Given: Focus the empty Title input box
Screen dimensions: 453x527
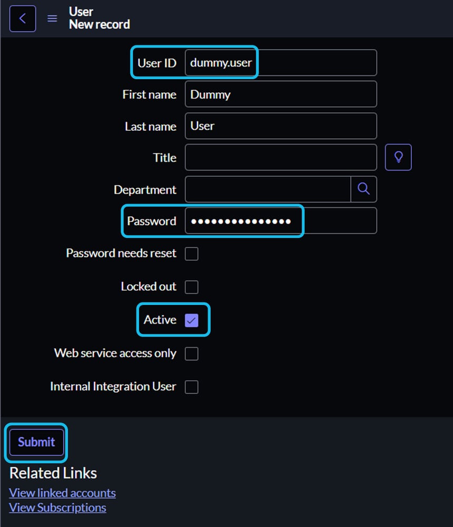Looking at the screenshot, I should (281, 157).
